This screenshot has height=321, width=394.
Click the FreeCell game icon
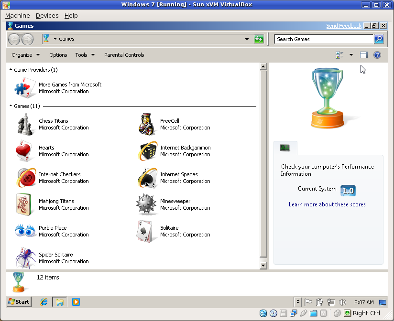click(146, 125)
